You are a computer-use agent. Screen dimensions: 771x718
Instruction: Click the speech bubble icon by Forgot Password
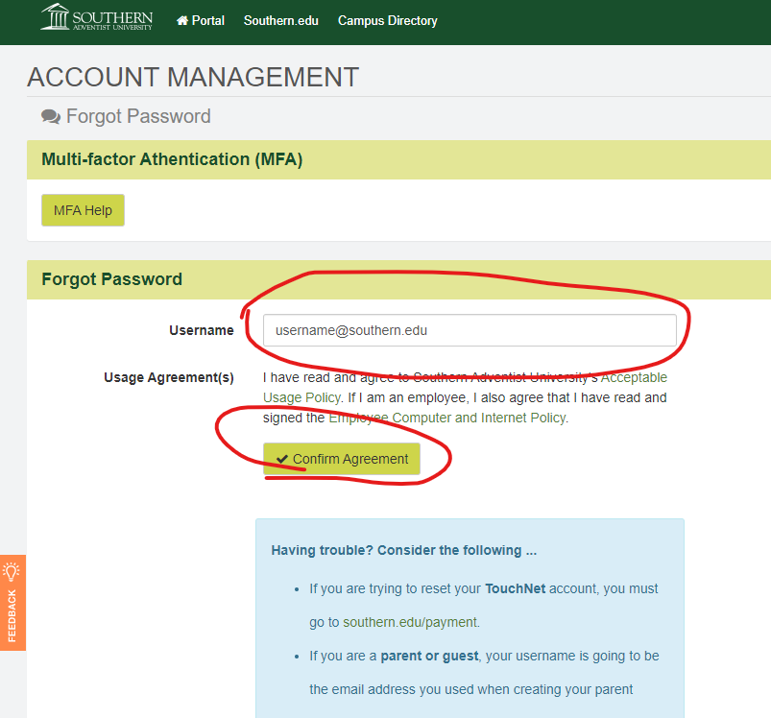[51, 117]
